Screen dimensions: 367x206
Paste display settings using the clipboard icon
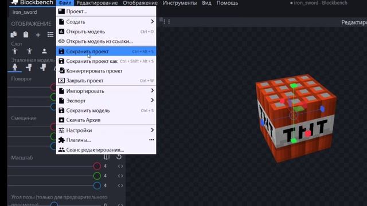click(26, 34)
